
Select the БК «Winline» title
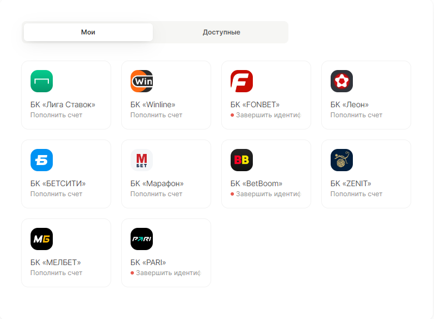153,104
